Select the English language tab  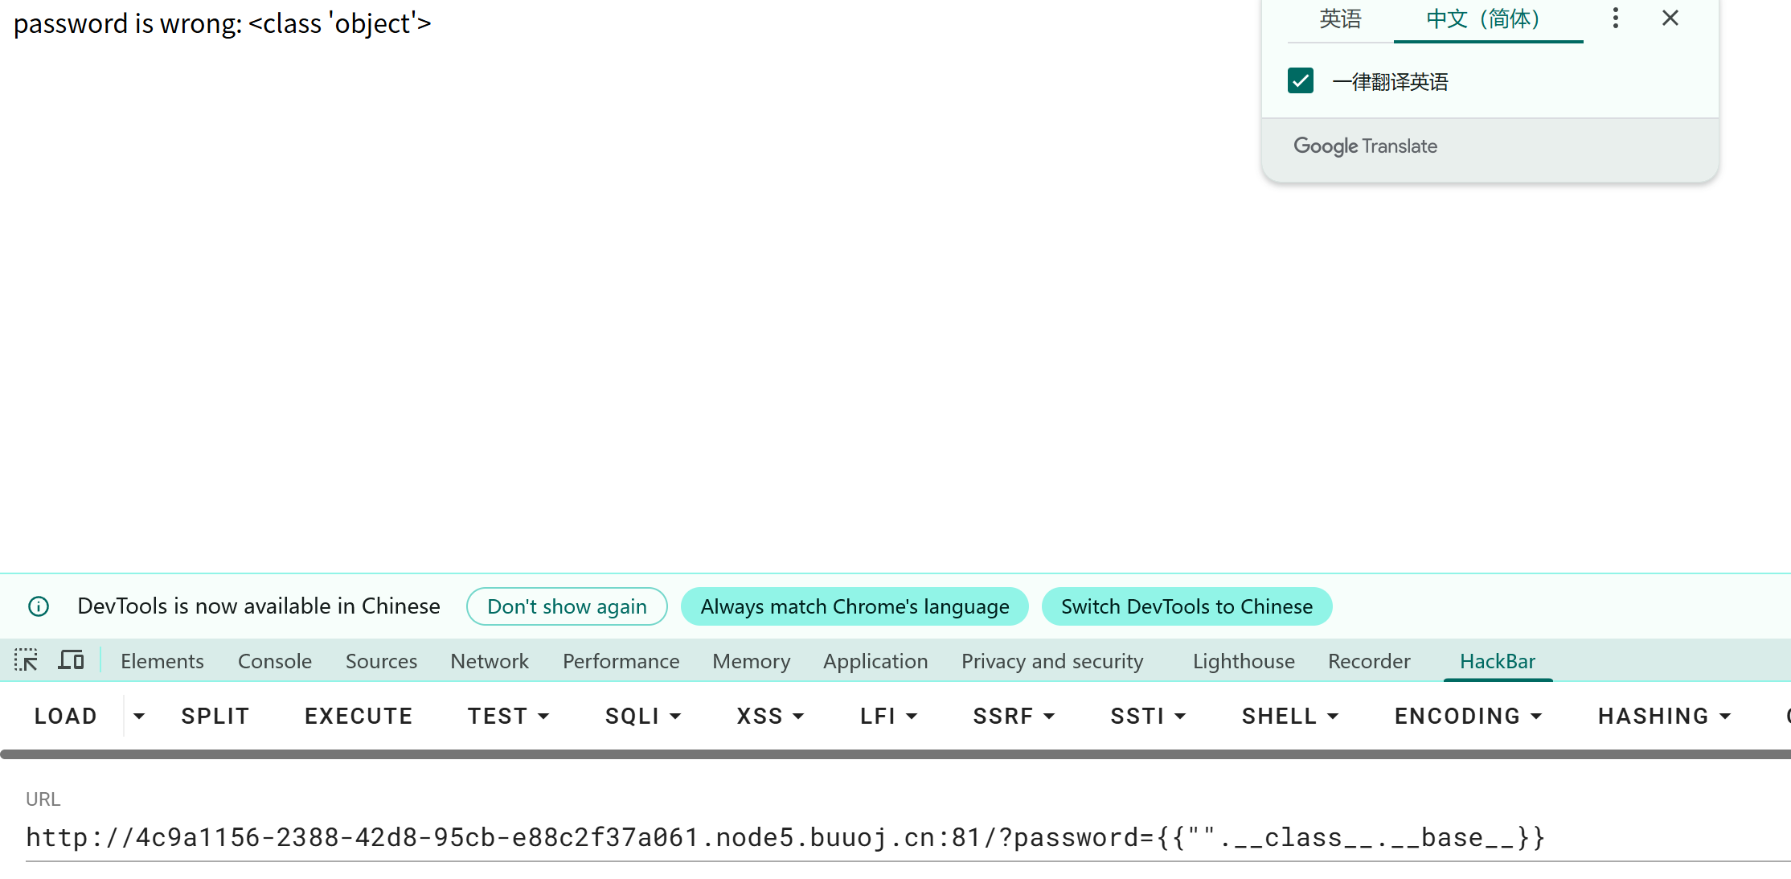point(1340,18)
